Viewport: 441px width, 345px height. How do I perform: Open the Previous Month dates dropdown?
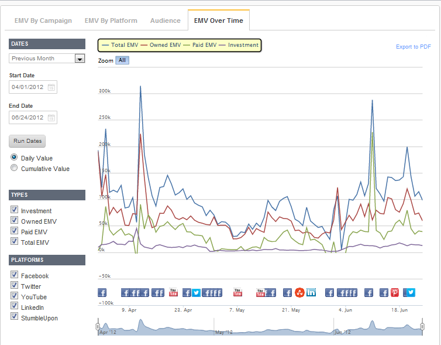[x=80, y=59]
